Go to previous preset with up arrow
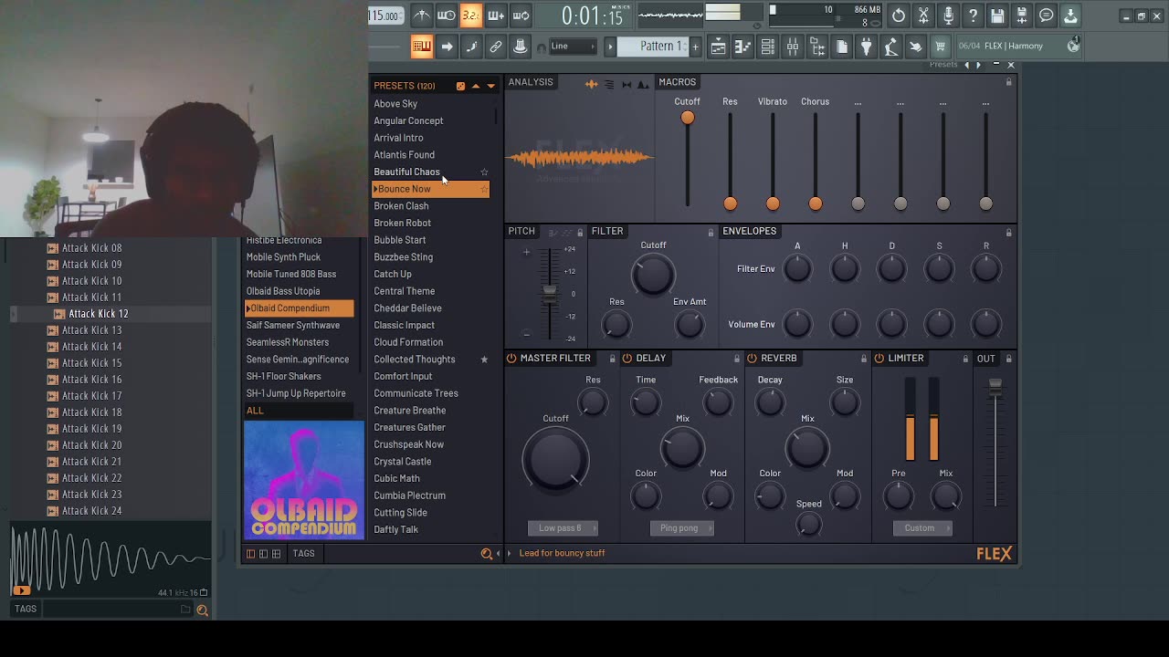Screen dimensions: 1169x657 (x=475, y=86)
